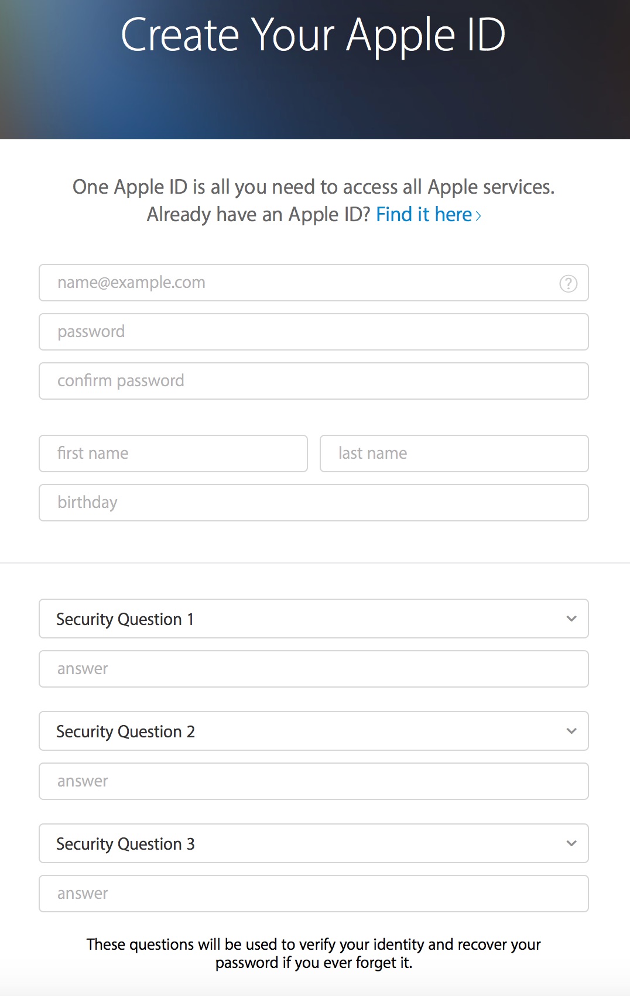Click the Security Question 2 chevron arrow
This screenshot has width=630, height=996.
point(571,731)
